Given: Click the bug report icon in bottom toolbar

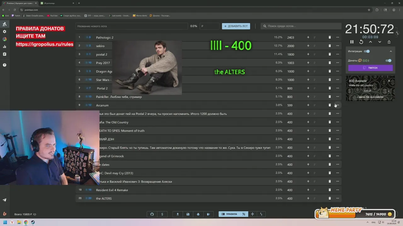Looking at the screenshot, I should [198, 214].
